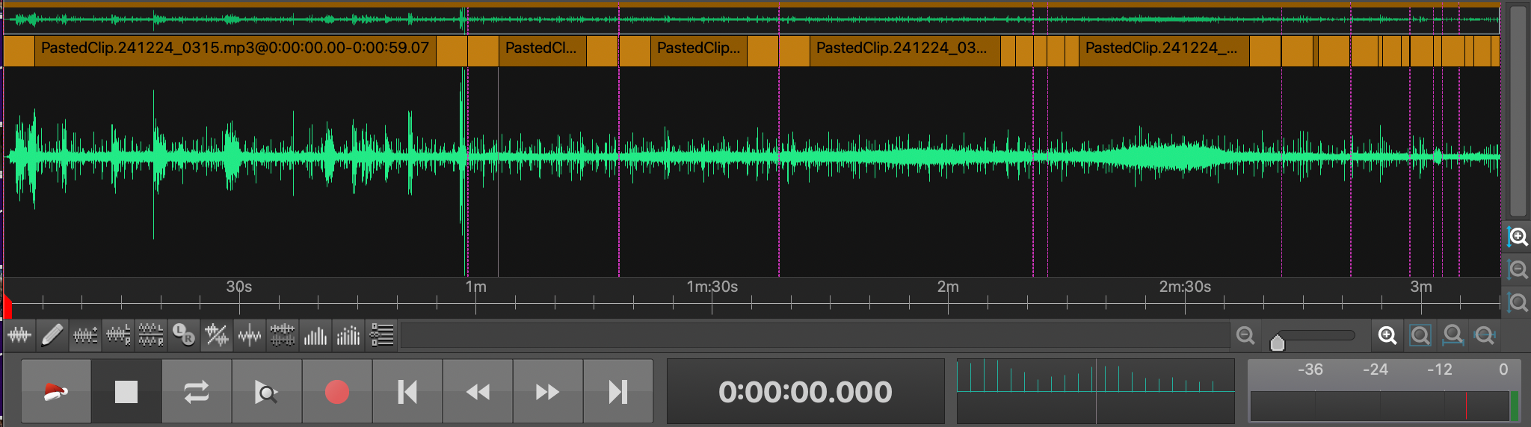The image size is (1531, 427).
Task: Click the stacked L and R waveforms icon
Action: tap(151, 336)
